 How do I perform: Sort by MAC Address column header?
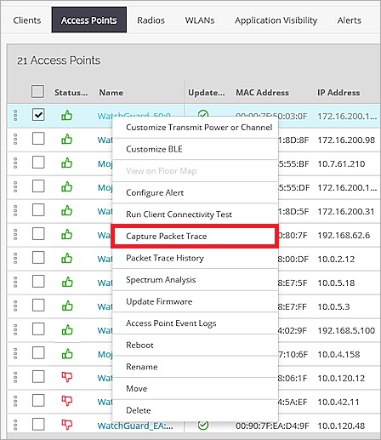[x=263, y=93]
